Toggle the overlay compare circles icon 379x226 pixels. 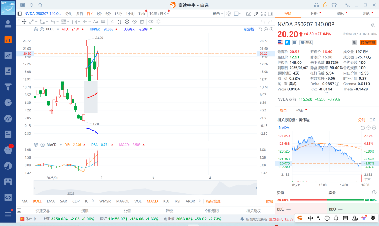[151, 21]
